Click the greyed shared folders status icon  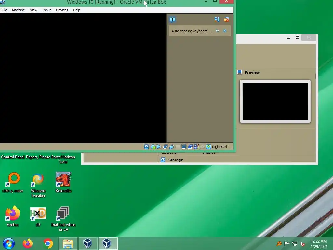click(178, 147)
